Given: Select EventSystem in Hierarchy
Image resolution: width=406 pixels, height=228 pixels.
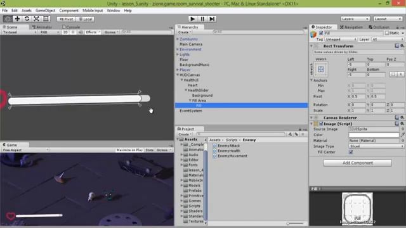Looking at the screenshot, I should click(190, 111).
